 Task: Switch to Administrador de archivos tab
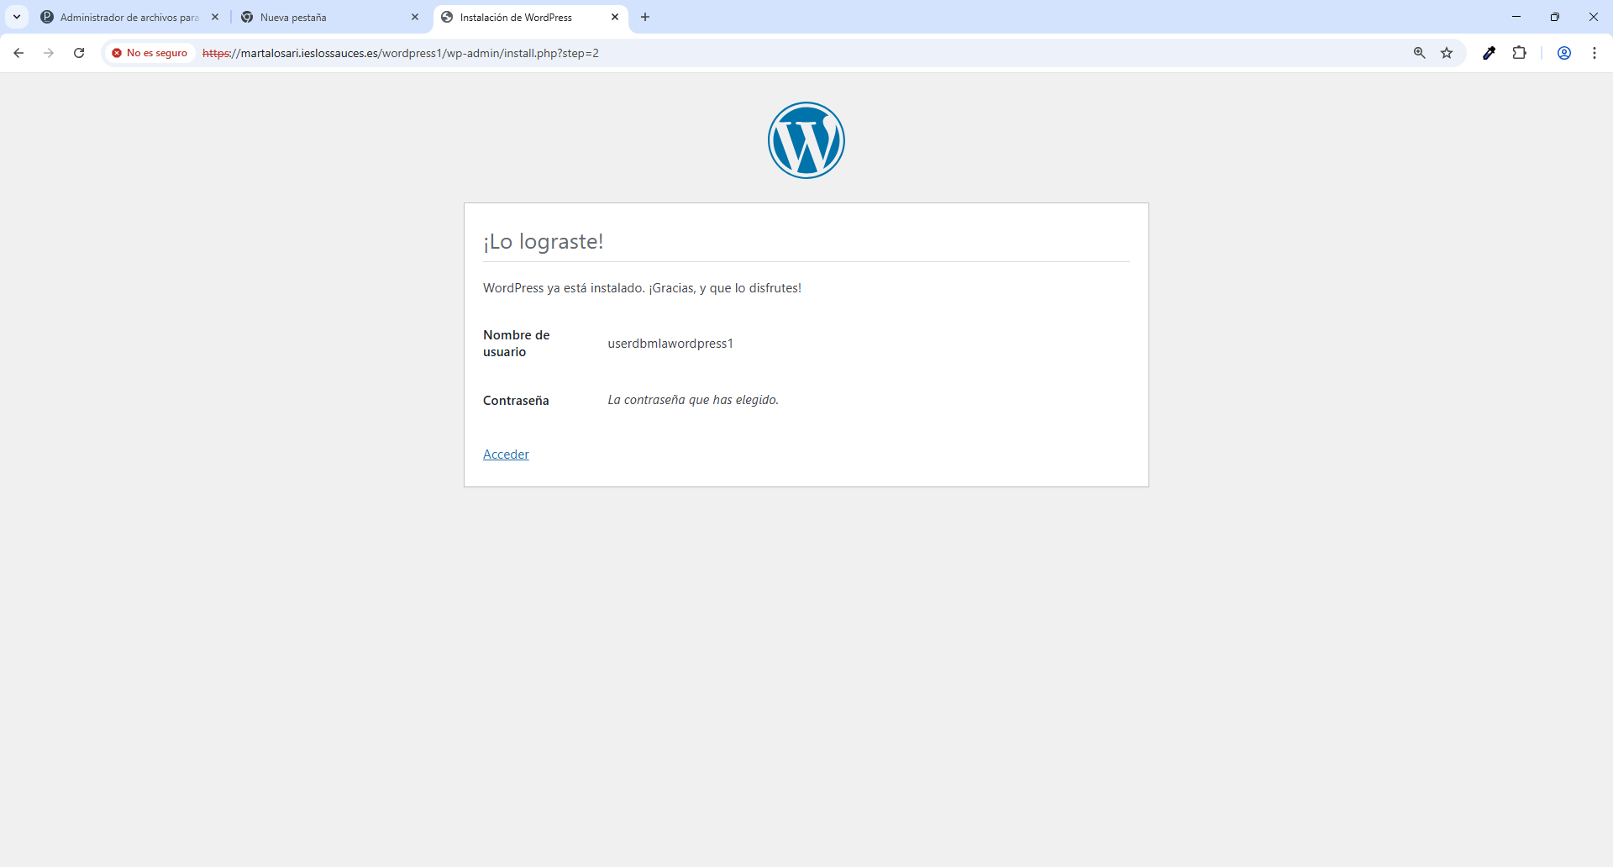click(126, 17)
